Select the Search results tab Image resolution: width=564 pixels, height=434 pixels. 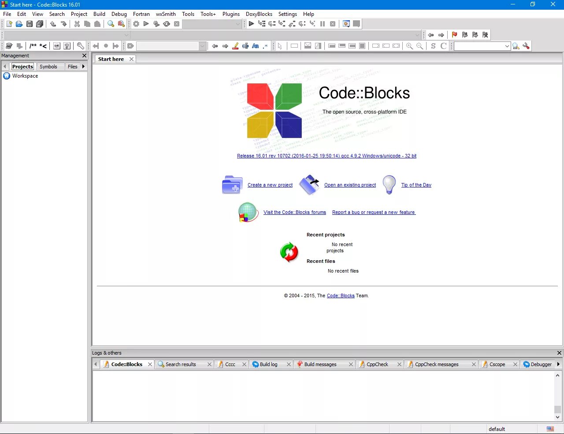185,364
